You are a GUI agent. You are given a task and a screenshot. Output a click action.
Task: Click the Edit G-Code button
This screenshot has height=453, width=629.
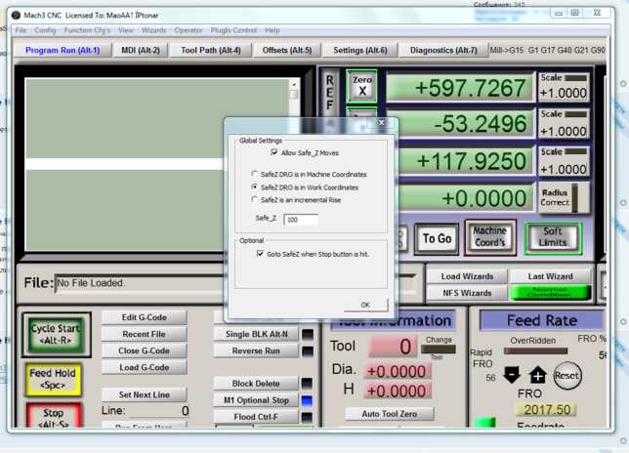(144, 317)
